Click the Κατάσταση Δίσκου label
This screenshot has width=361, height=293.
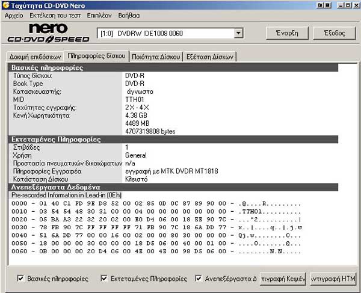click(40, 179)
